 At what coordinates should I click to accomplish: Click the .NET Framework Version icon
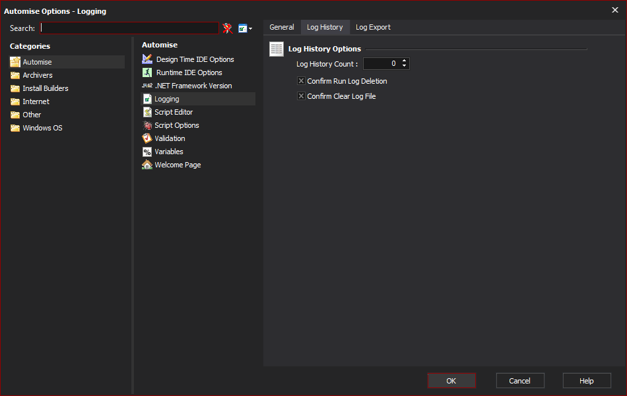tap(147, 86)
